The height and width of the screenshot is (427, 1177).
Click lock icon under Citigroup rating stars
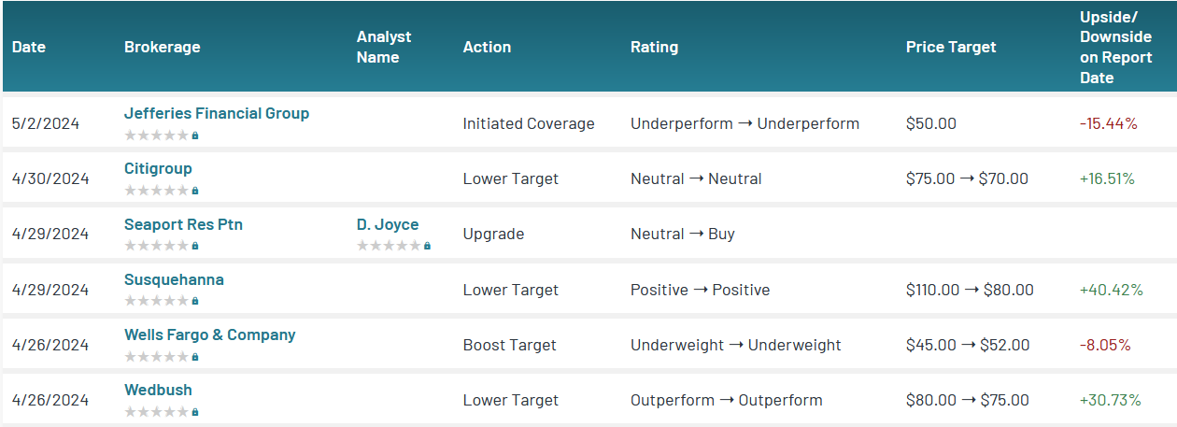point(195,191)
